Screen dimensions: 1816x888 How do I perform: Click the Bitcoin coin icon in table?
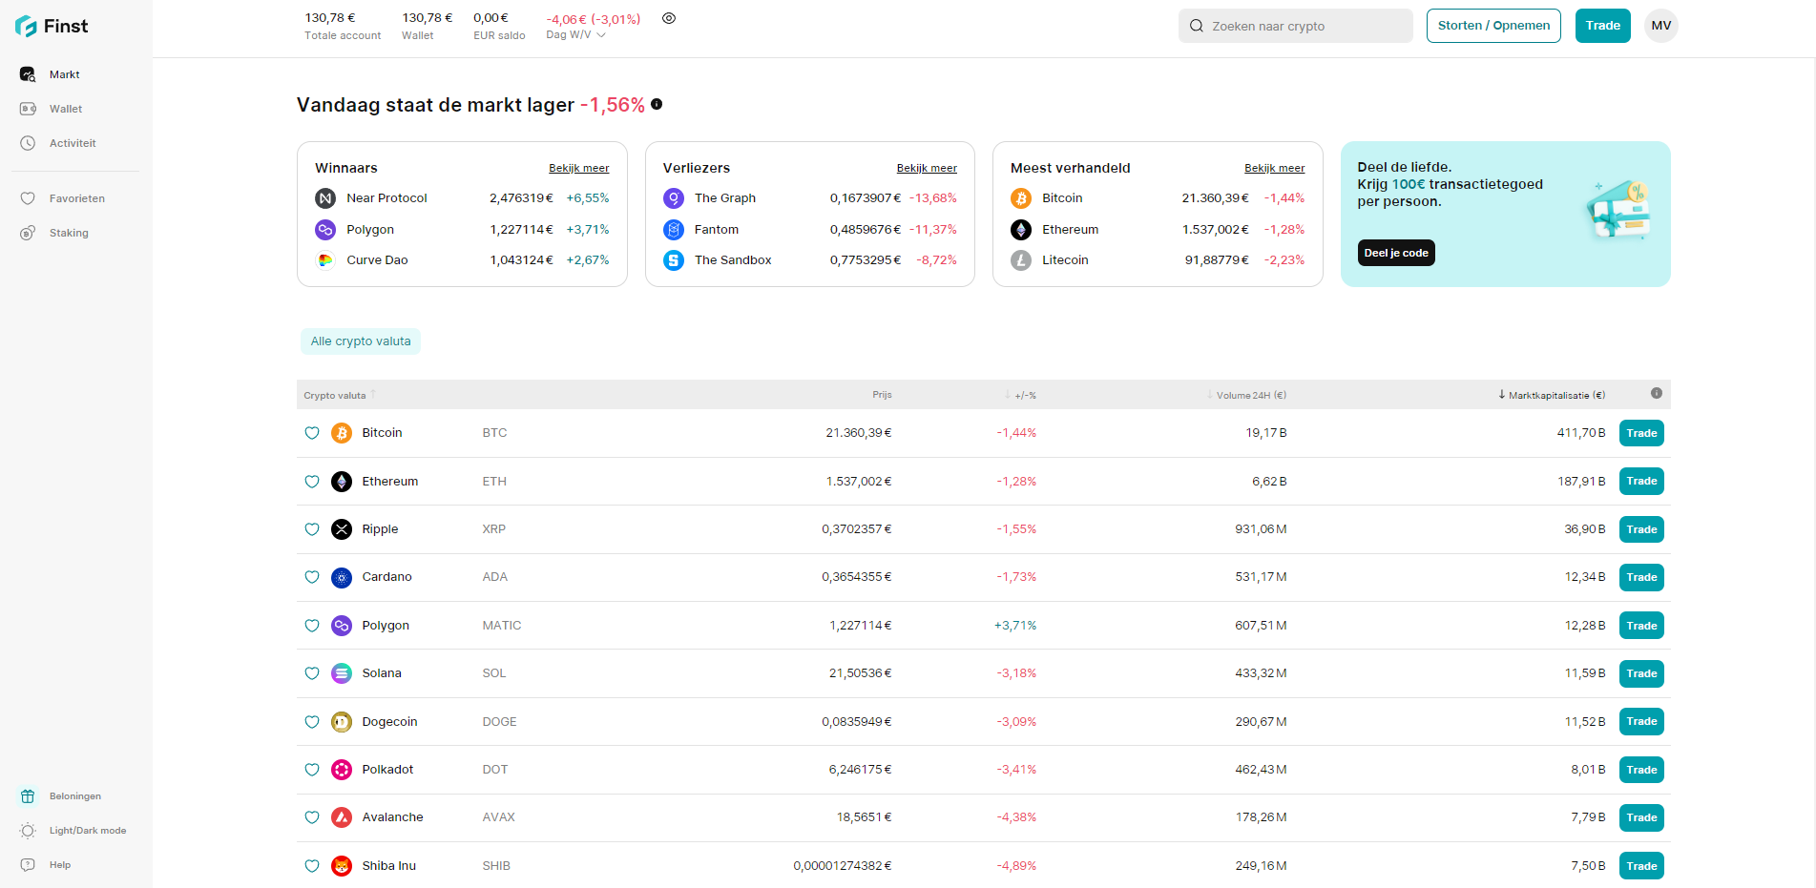tap(342, 433)
